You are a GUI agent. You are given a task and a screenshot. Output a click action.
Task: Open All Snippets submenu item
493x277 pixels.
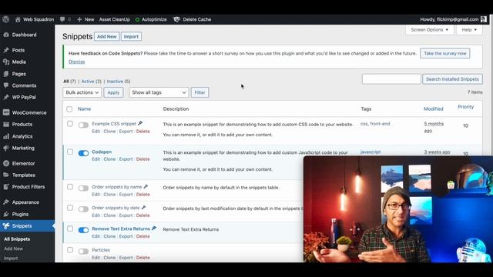pyautogui.click(x=17, y=239)
